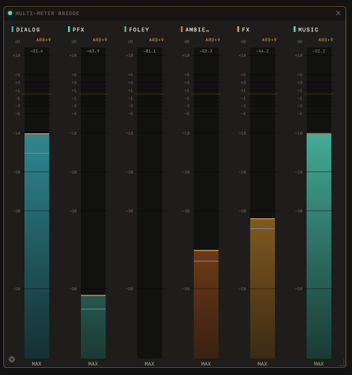Click the Multi-Meter Bridge title text
The height and width of the screenshot is (375, 352).
[x=47, y=13]
